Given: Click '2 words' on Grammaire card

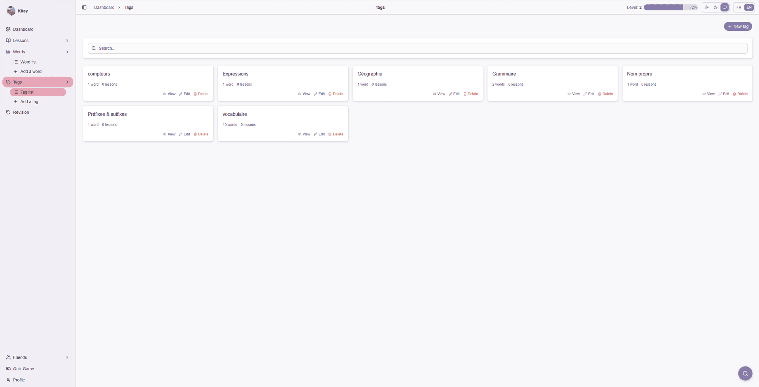Looking at the screenshot, I should (498, 85).
